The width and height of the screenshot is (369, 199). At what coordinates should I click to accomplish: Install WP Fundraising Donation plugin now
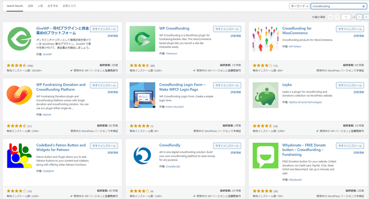coord(104,85)
